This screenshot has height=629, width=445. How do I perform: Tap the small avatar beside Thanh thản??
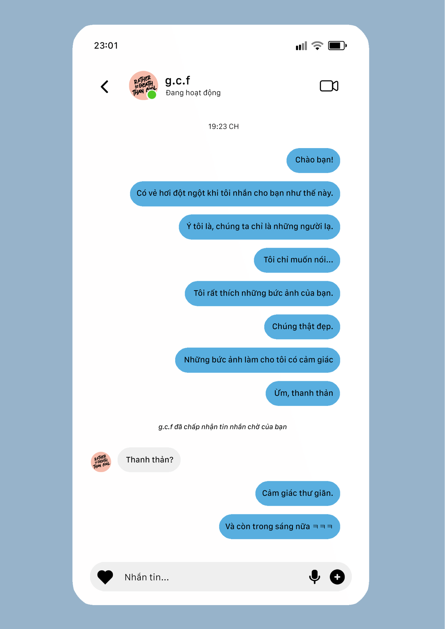coord(101,462)
